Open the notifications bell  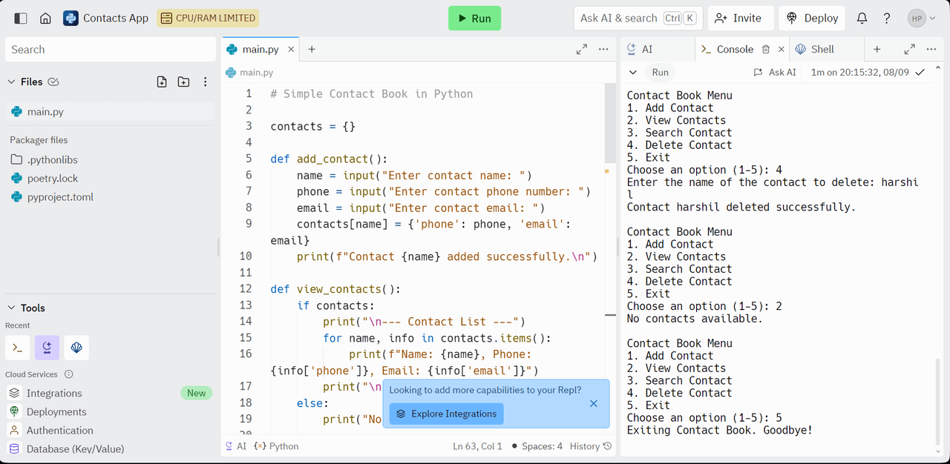coord(862,18)
